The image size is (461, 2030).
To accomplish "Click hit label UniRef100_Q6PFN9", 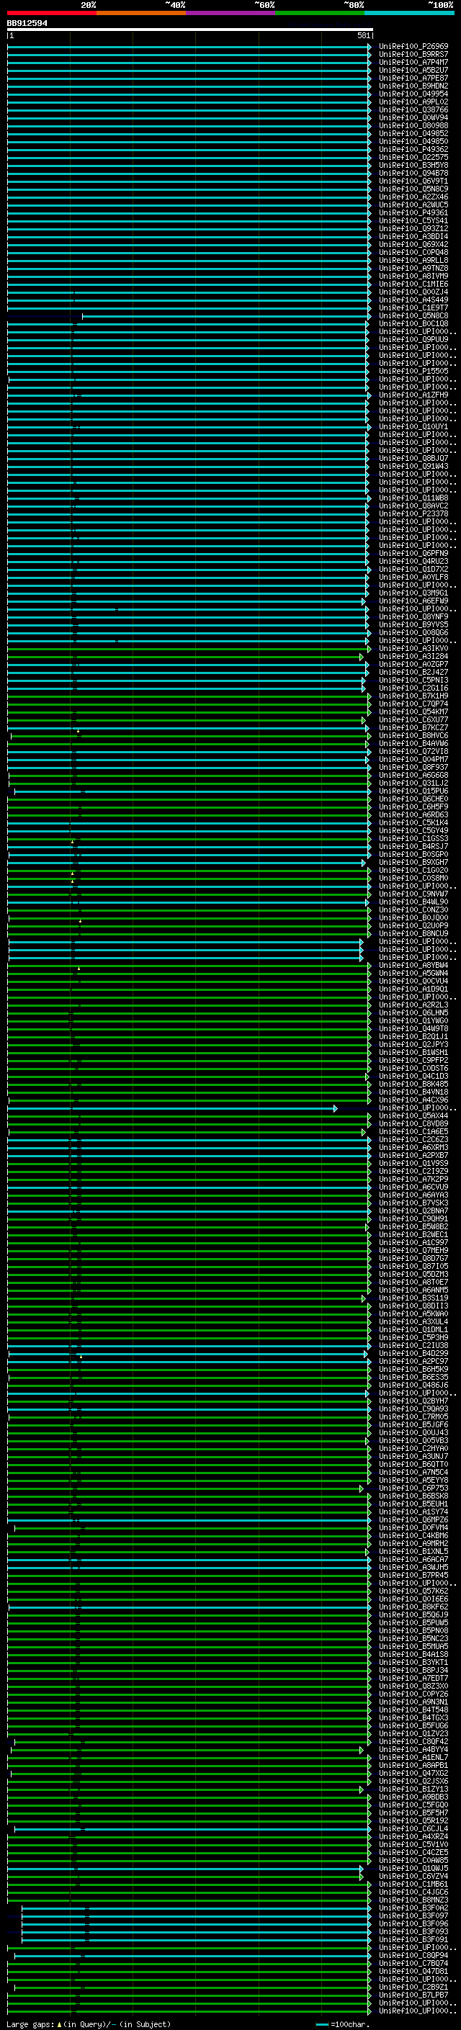I will (413, 553).
